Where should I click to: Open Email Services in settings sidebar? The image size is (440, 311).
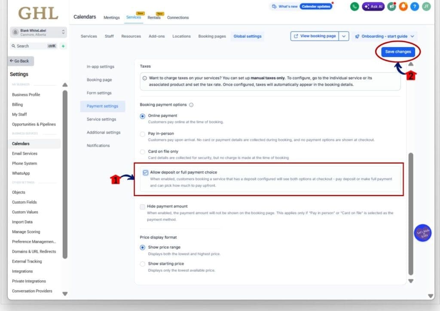tap(24, 154)
